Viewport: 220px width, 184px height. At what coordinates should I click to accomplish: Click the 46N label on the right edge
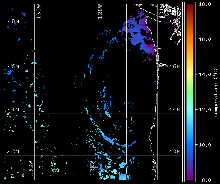click(x=174, y=66)
